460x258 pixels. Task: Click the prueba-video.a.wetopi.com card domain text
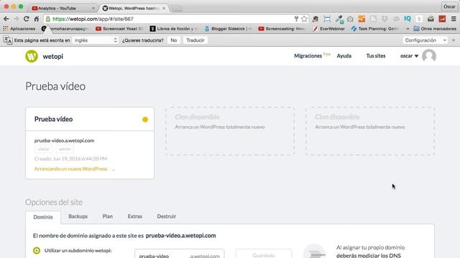tap(64, 140)
